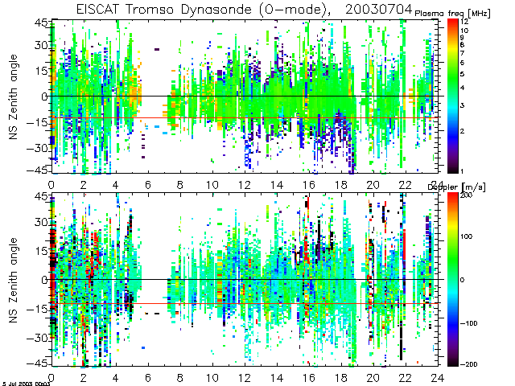Click the '7' tick on the plasma frequency colorbar
This screenshot has width=515, height=386.
[x=463, y=53]
